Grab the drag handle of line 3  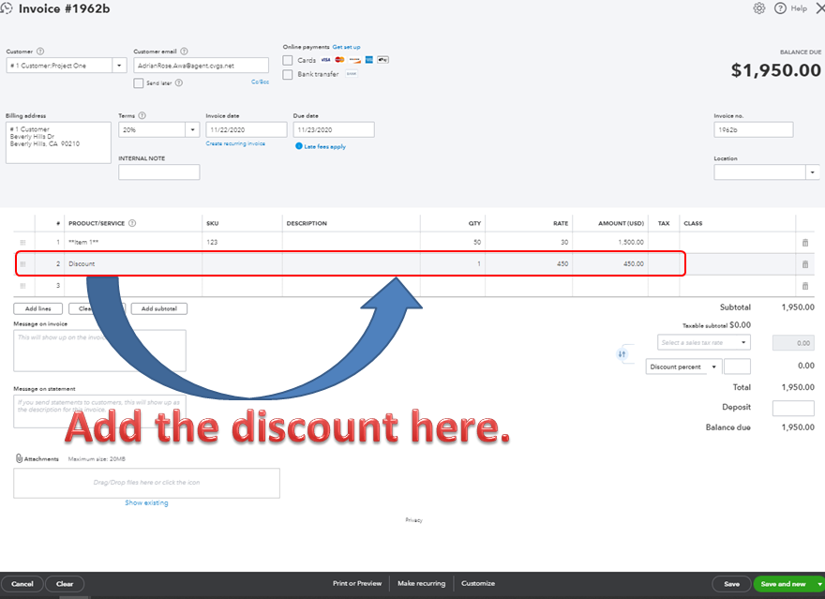pos(22,286)
